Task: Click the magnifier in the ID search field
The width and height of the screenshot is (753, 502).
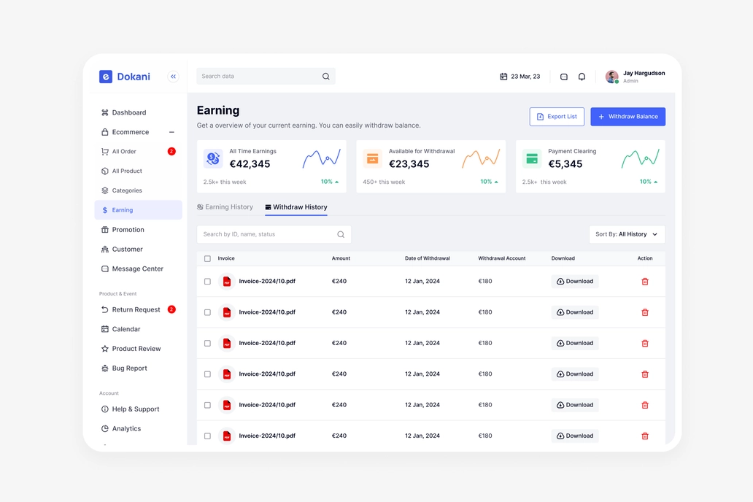Action: point(341,234)
